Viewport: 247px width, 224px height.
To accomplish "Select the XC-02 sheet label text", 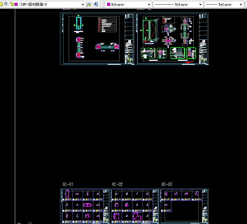I will coord(117,184).
